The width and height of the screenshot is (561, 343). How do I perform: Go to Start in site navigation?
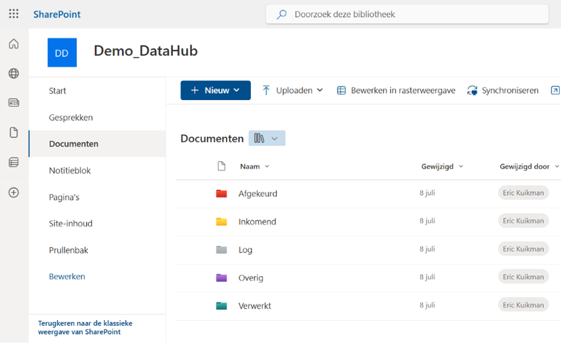57,91
